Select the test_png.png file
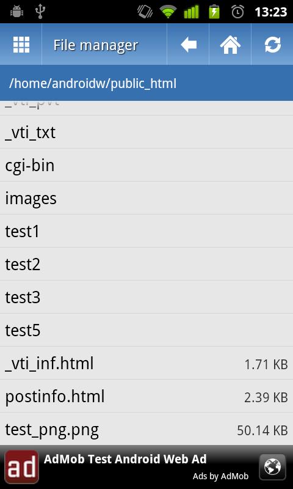The image size is (293, 489). click(x=146, y=429)
